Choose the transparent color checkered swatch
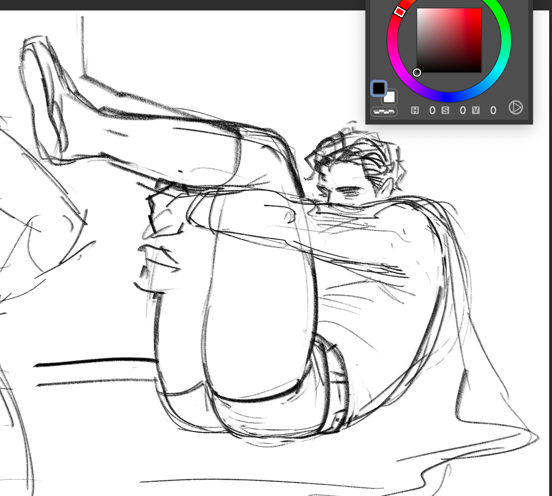Viewport: 552px width, 496px height. [384, 112]
